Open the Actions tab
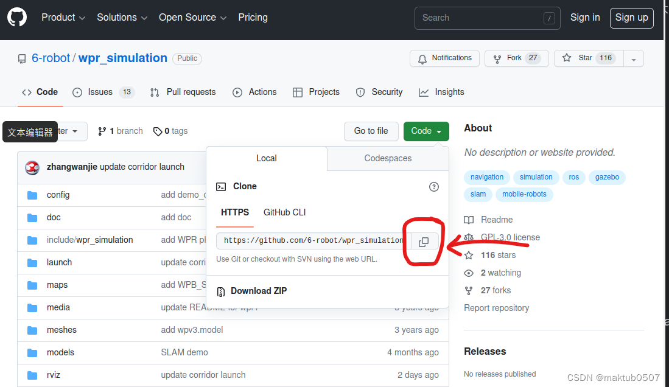Screen dimensions: 669x387 pyautogui.click(x=254, y=92)
